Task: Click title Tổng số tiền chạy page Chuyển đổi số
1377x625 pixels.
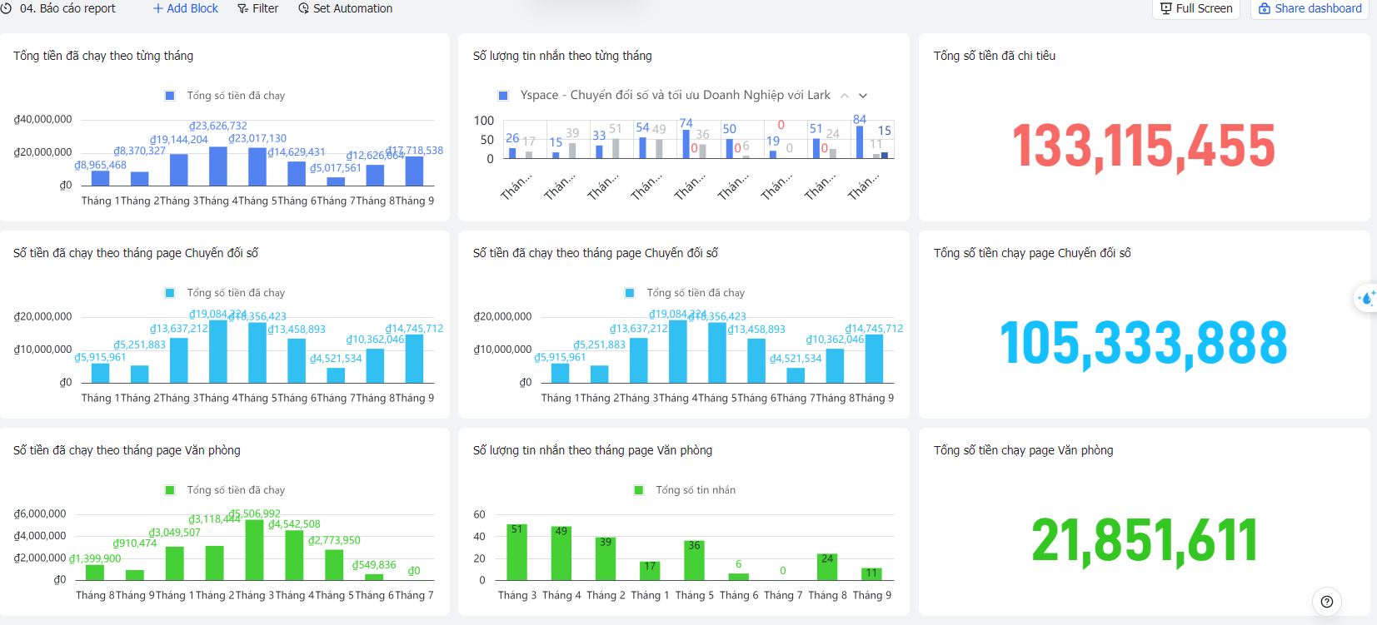Action: click(1032, 253)
